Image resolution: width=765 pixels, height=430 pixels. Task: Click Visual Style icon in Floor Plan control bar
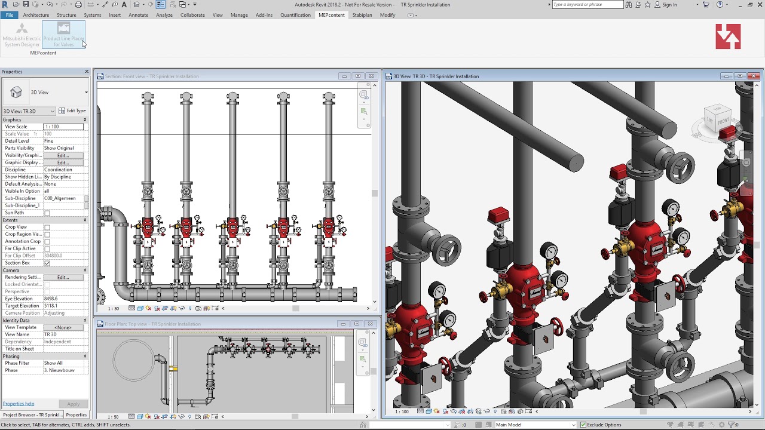[140, 417]
